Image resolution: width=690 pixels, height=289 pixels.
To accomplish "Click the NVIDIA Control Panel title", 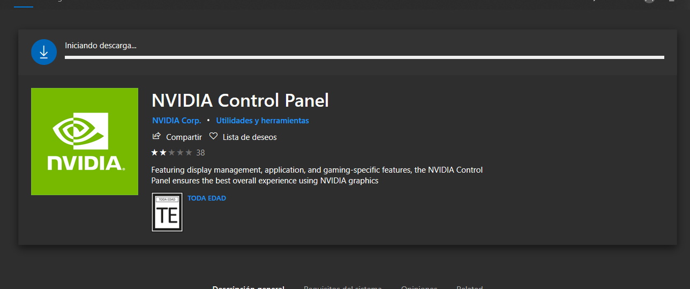I will (x=240, y=100).
